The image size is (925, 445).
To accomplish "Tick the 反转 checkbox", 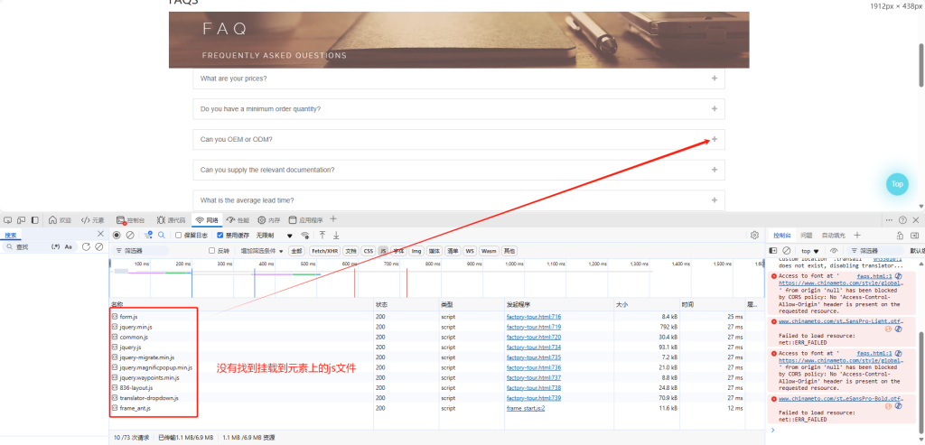I will 211,251.
